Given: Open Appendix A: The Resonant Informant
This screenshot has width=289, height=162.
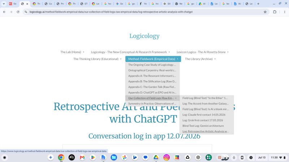Looking at the screenshot, I should (152, 76).
